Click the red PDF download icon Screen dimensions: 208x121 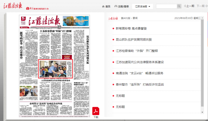(x=96, y=111)
